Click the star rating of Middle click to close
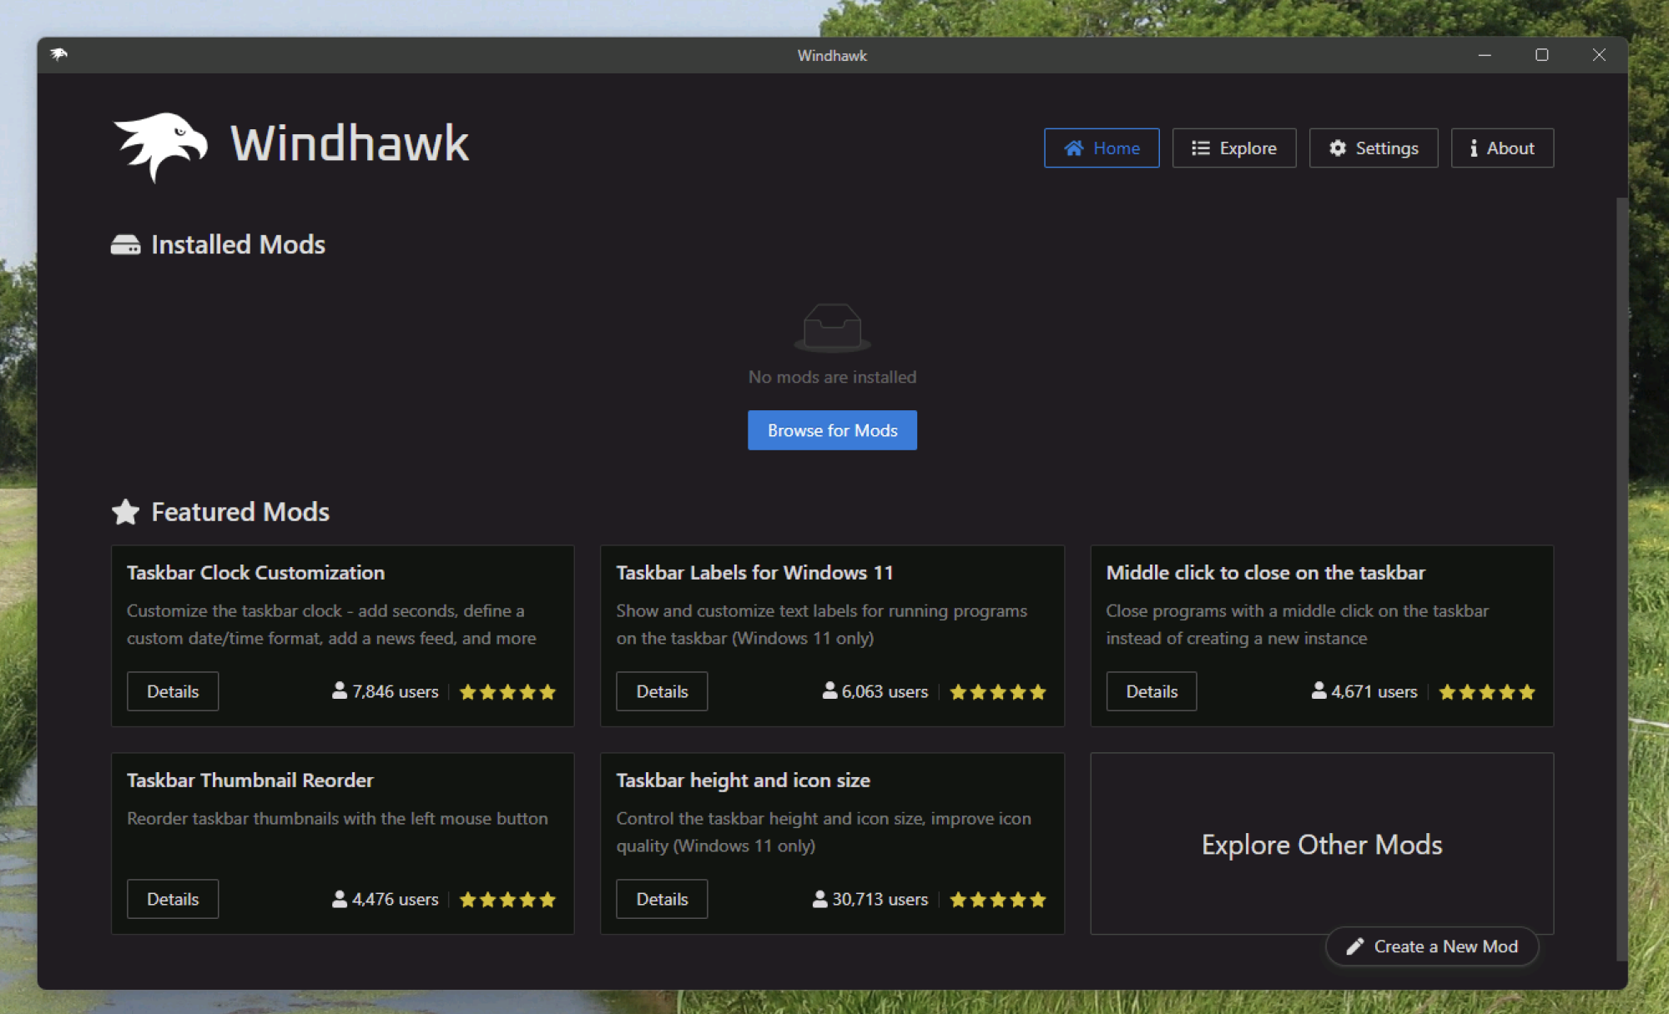Image resolution: width=1669 pixels, height=1014 pixels. 1487,692
